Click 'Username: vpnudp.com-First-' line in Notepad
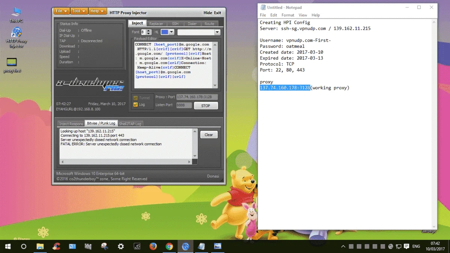This screenshot has height=253, width=450. pos(295,40)
